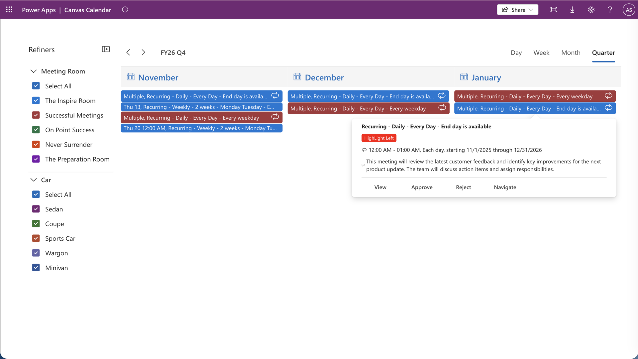Uncheck The Inspire Room checkbox
Screen dimensions: 638x359
pyautogui.click(x=36, y=100)
